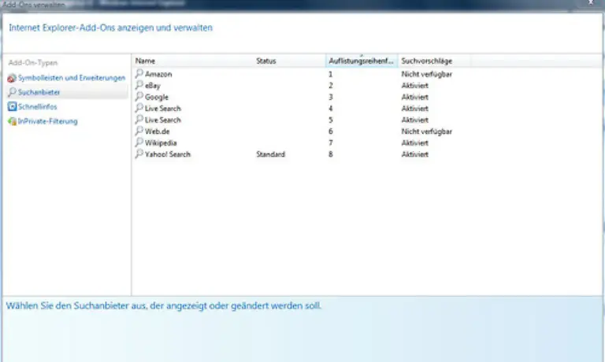Click the Schnellinfos icon
The width and height of the screenshot is (605, 362).
(12, 107)
